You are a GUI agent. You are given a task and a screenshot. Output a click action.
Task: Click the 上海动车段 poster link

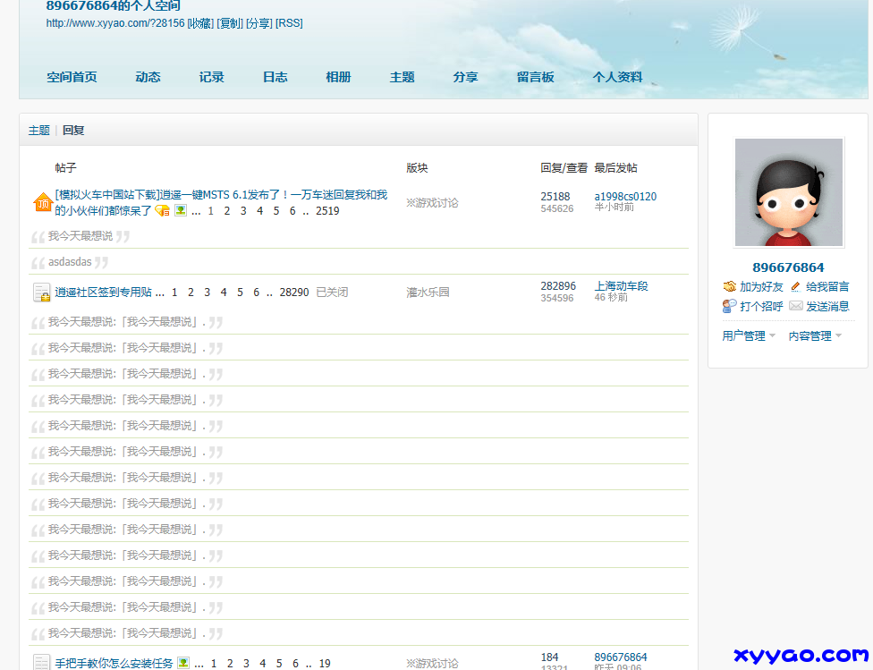(x=620, y=285)
